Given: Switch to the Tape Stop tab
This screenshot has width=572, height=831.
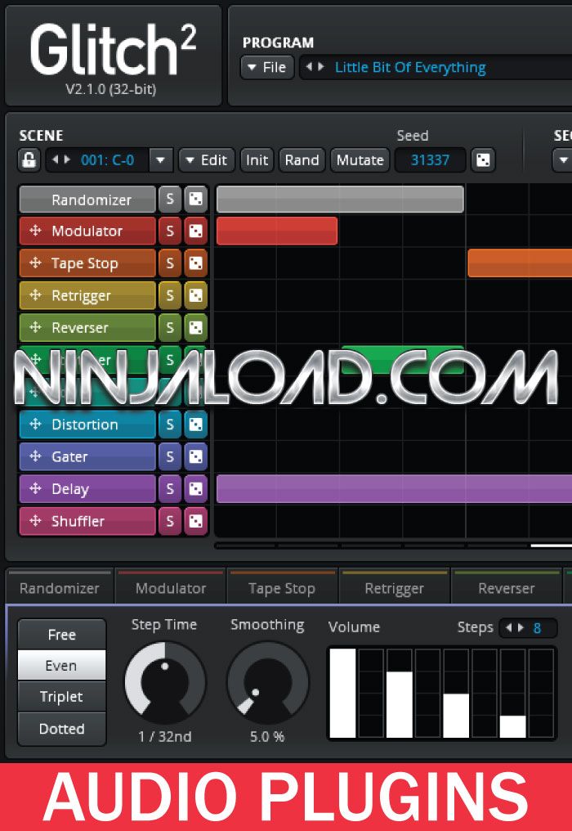Looking at the screenshot, I should (x=282, y=588).
